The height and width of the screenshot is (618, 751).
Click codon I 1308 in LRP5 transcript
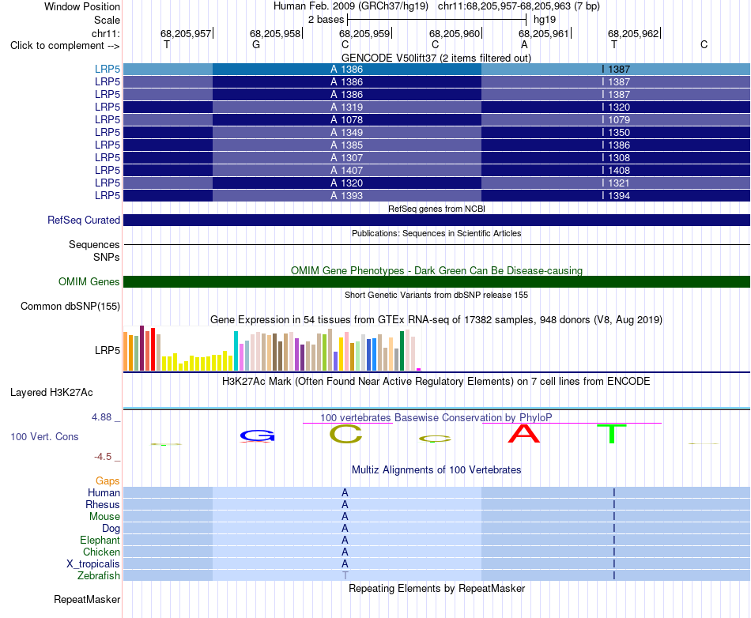[616, 157]
